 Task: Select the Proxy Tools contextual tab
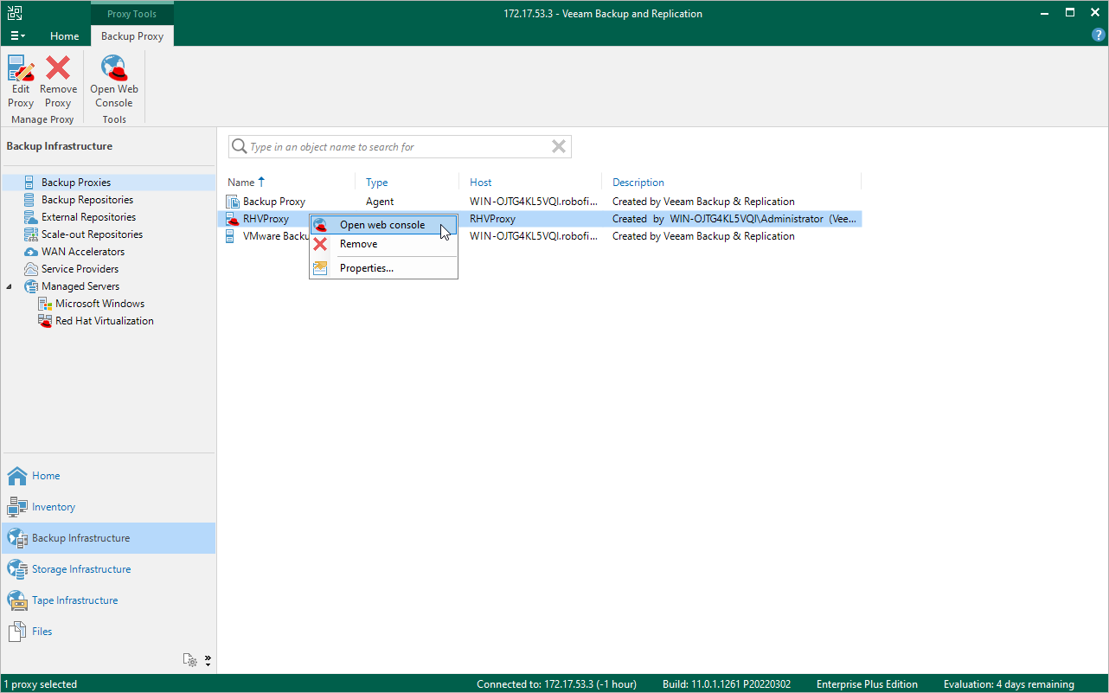132,14
